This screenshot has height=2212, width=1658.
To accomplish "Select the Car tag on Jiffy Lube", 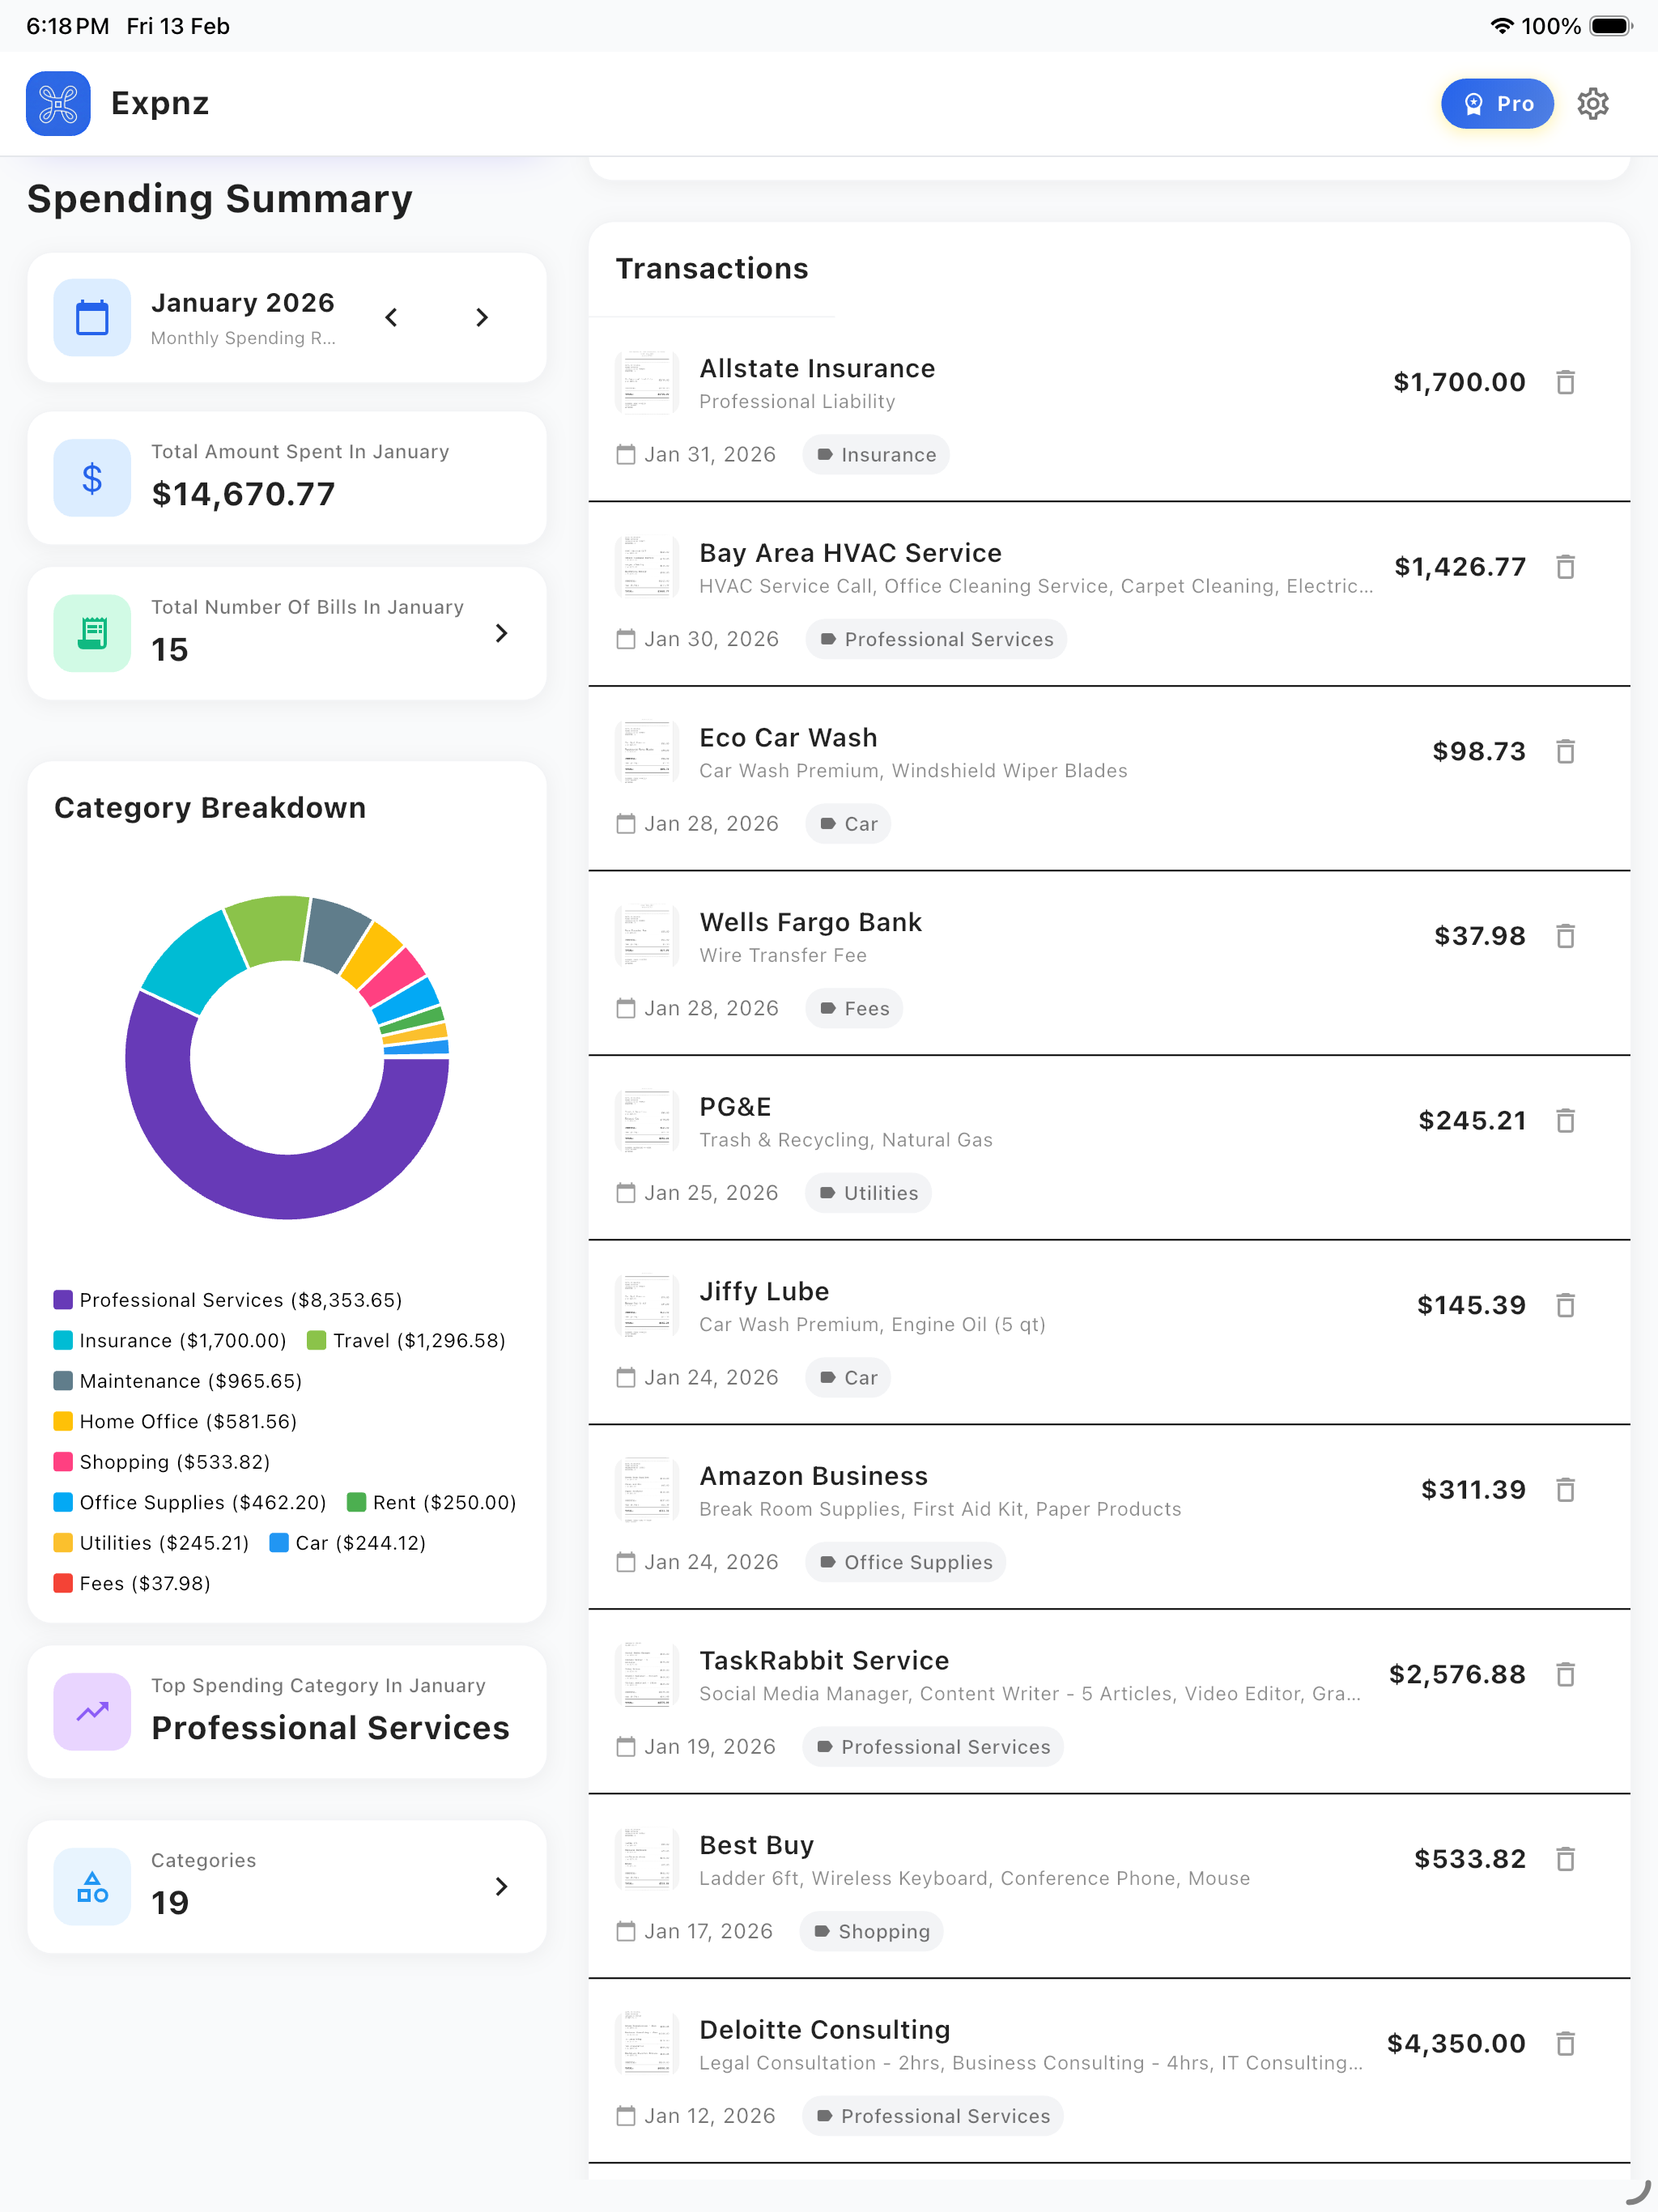I will pos(848,1378).
